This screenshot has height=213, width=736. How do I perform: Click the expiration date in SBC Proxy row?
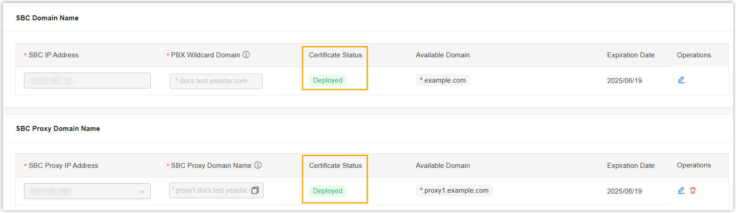tap(624, 191)
